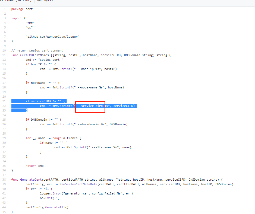This screenshot has width=255, height=214.
Task: Click line number 45 at the file's end
Action: [5, 212]
